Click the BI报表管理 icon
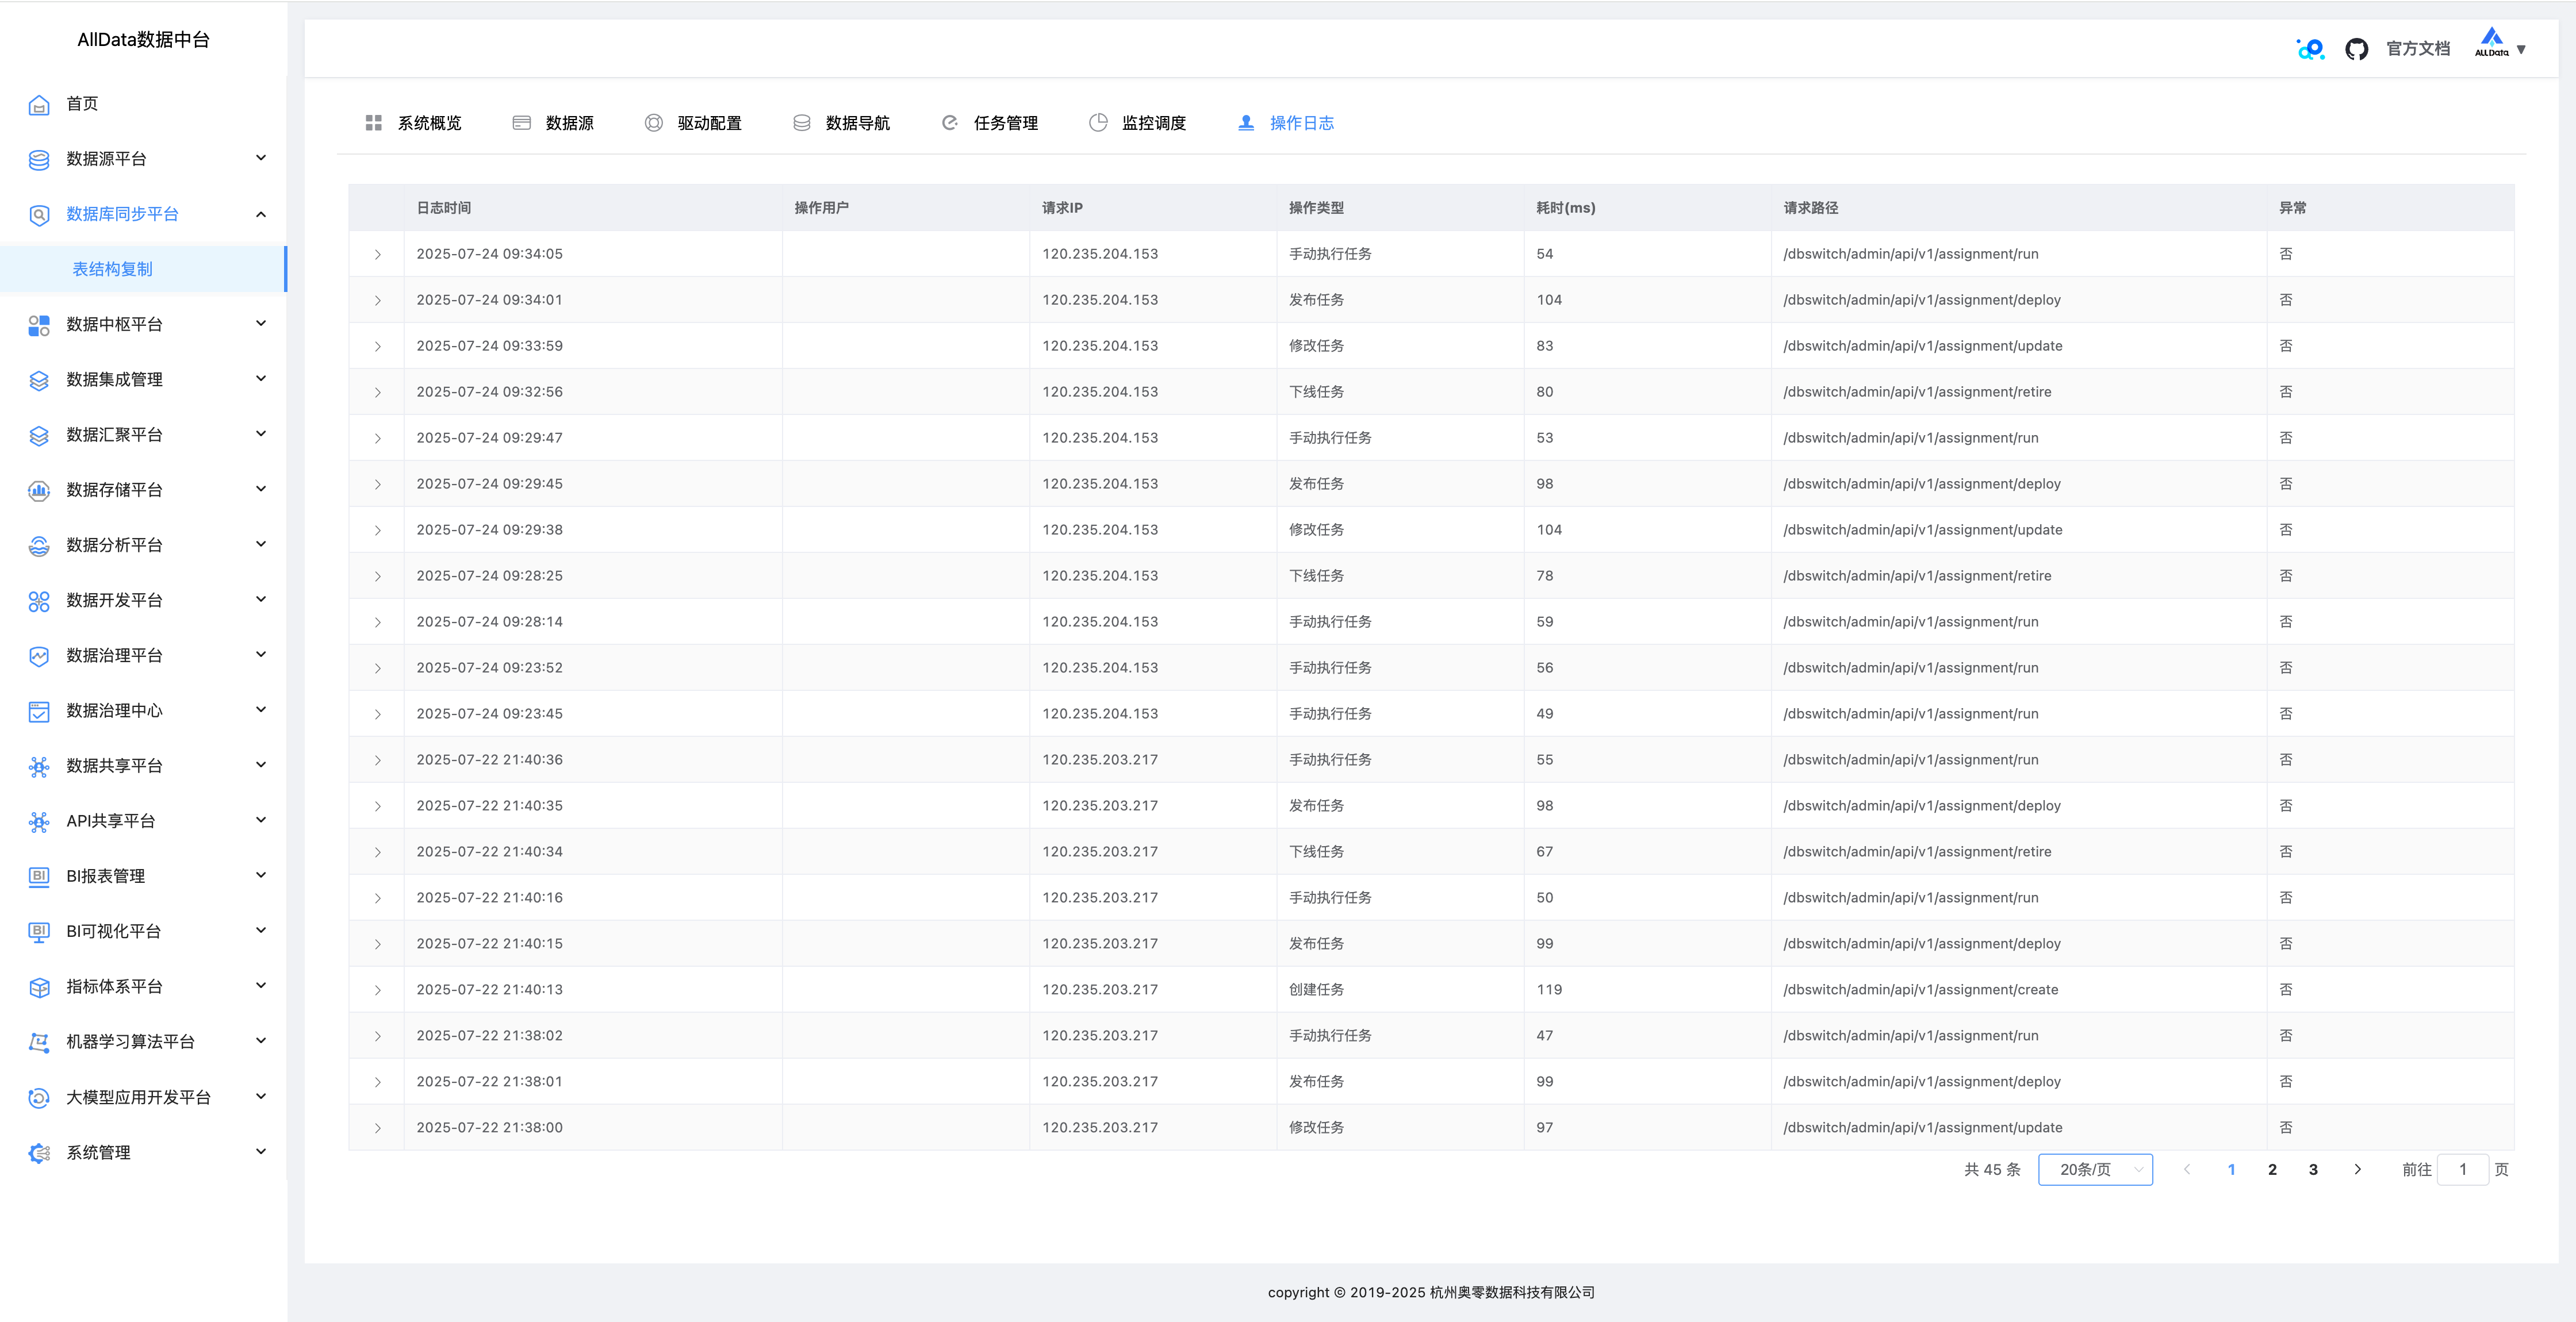The height and width of the screenshot is (1322, 2576). [x=39, y=876]
